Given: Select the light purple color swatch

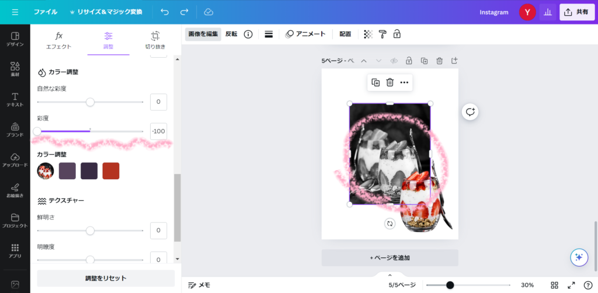Looking at the screenshot, I should (x=67, y=170).
